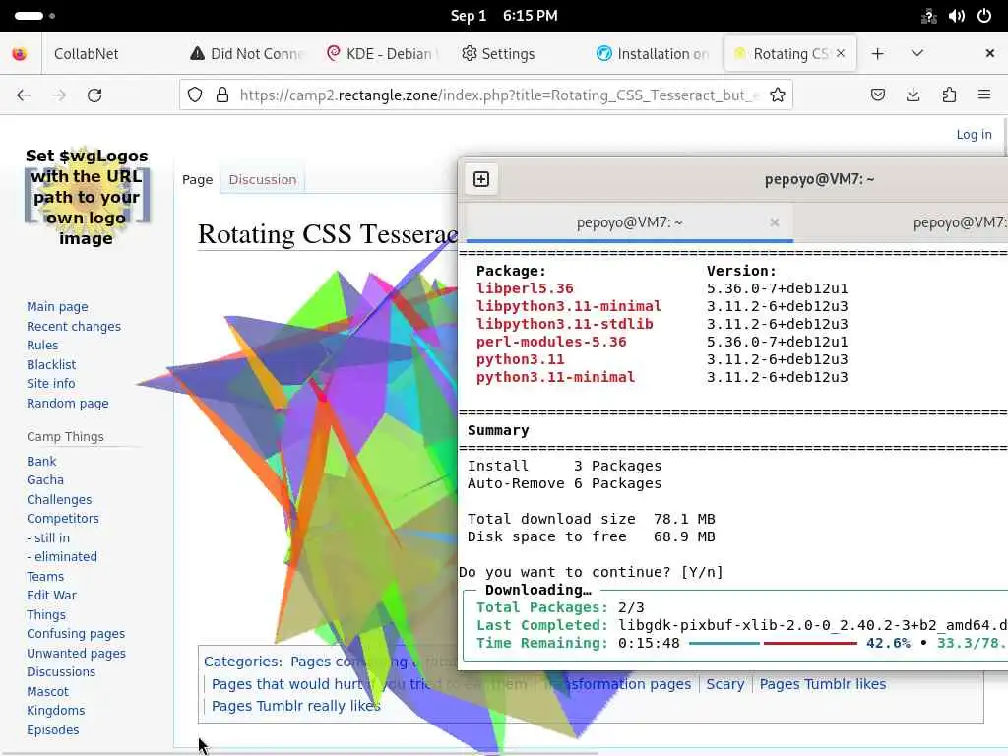Click the network status icon
The width and height of the screenshot is (1008, 756).
(x=929, y=16)
